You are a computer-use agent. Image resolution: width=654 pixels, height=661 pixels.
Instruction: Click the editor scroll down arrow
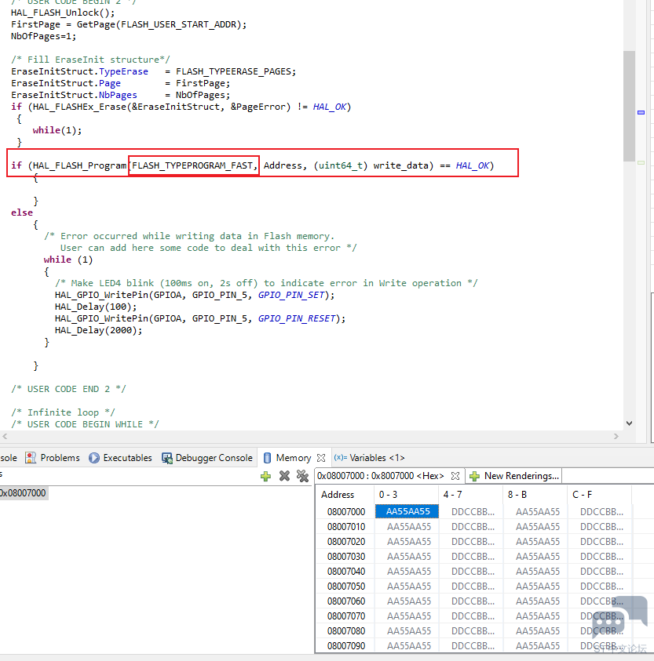click(x=629, y=423)
